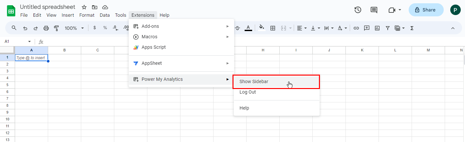The width and height of the screenshot is (465, 142).
Task: Toggle the create a filter icon
Action: pyautogui.click(x=388, y=28)
